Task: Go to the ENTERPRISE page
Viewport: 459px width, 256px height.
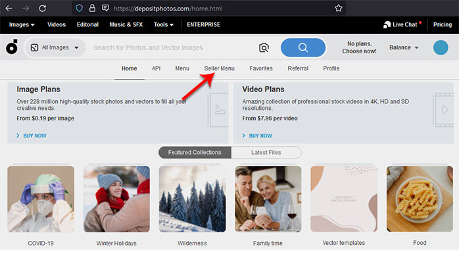Action: pyautogui.click(x=203, y=24)
